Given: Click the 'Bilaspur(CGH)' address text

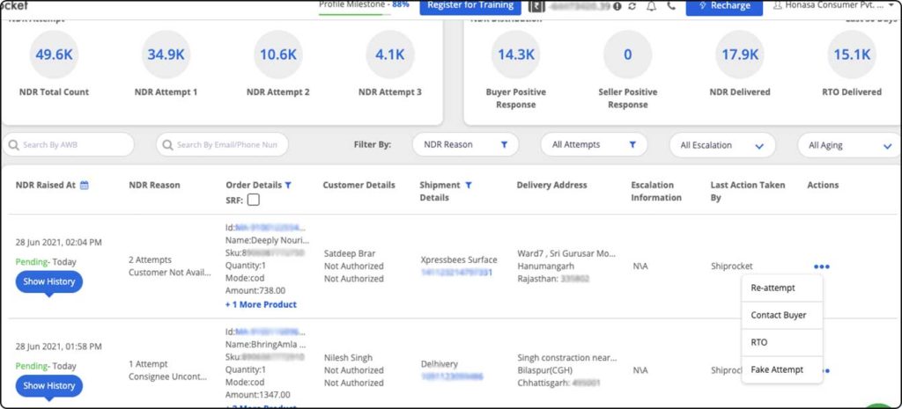Looking at the screenshot, I should [x=545, y=370].
